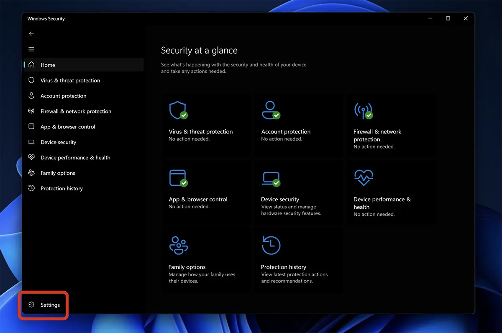The height and width of the screenshot is (333, 502).
Task: Click 'View latest protection actions and recommendations' text
Action: [295, 278]
